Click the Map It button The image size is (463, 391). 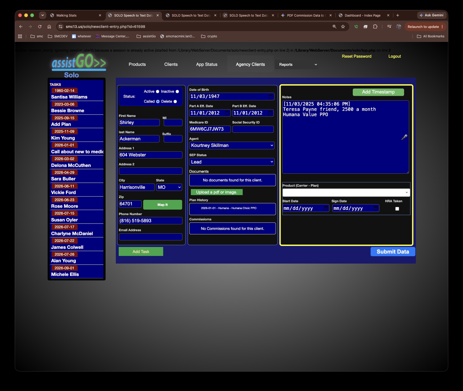[162, 205]
